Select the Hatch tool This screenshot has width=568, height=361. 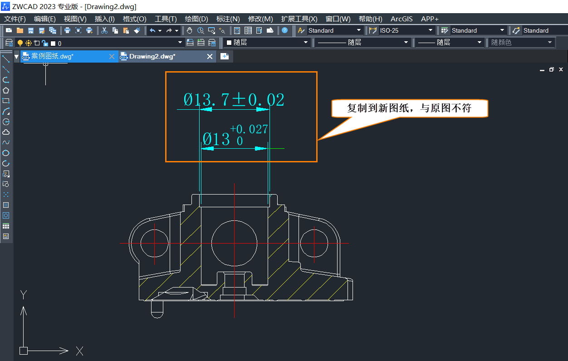6,205
